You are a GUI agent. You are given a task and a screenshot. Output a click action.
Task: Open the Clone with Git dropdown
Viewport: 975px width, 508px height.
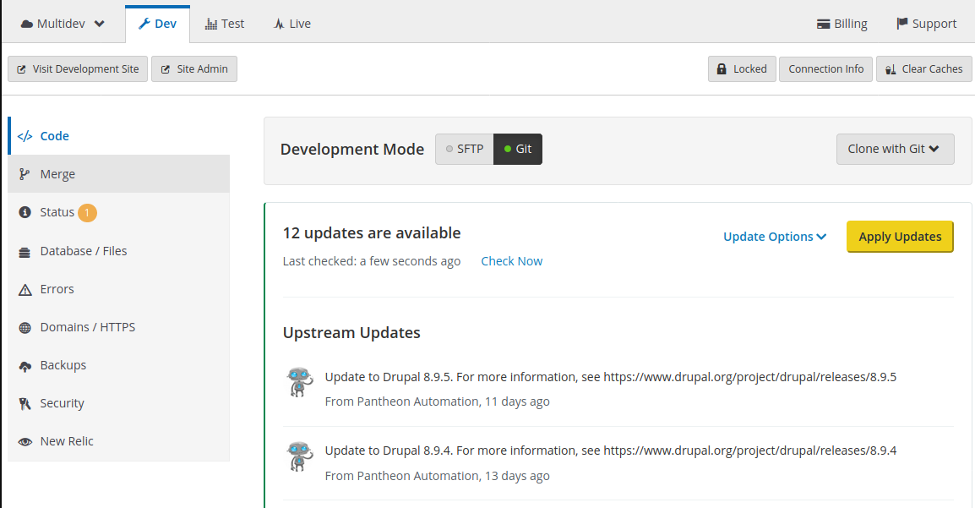tap(895, 150)
